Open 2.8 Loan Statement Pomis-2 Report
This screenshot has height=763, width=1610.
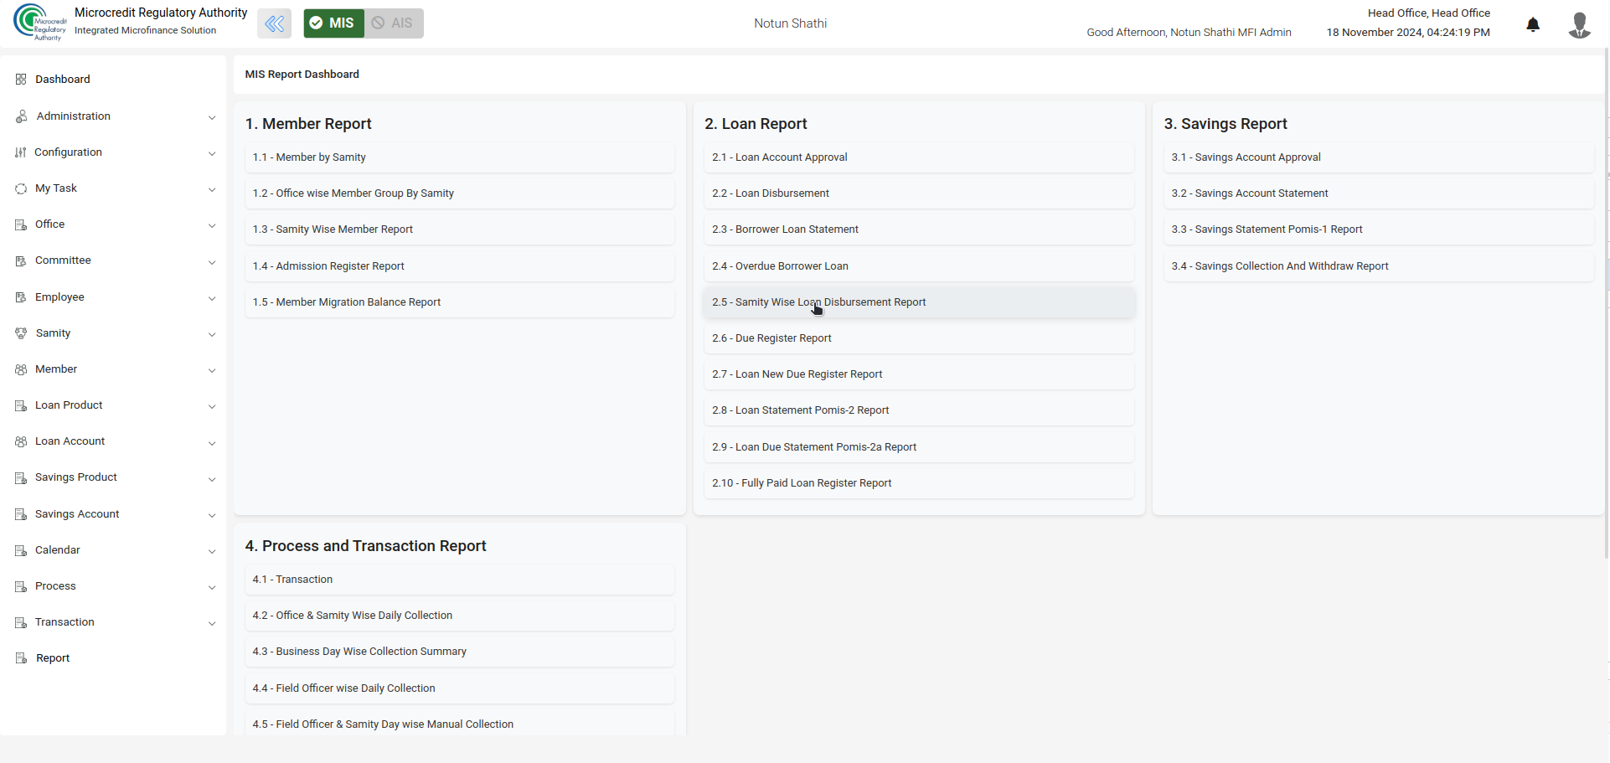tap(919, 410)
